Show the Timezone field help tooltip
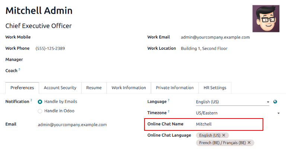This screenshot has height=149, width=286. click(169, 111)
